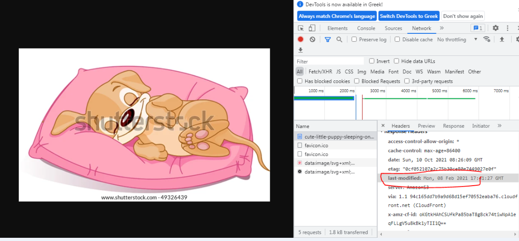Open the Preview tab
This screenshot has height=241, width=519.
point(426,126)
